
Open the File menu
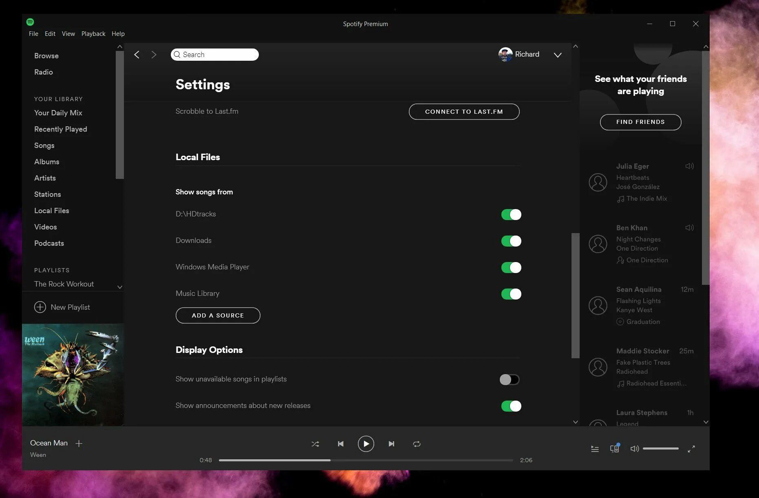[x=33, y=34]
